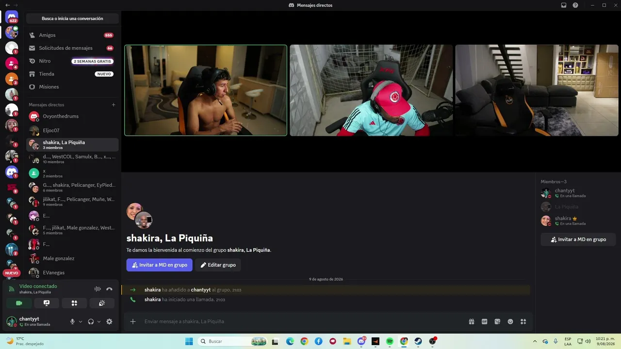Click Busca o inicia una conversación box

click(72, 18)
